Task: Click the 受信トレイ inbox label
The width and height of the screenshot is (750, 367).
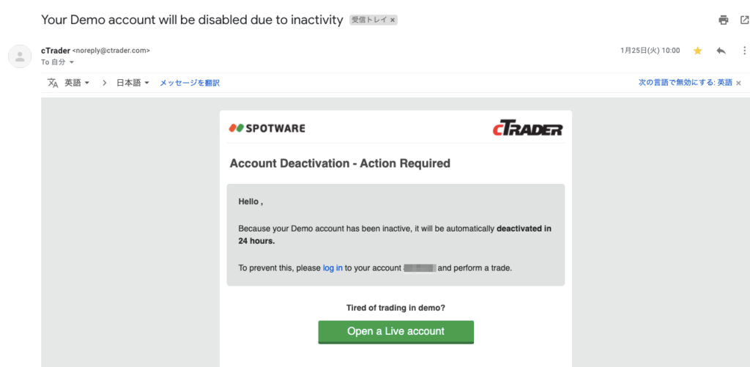Action: (x=369, y=20)
